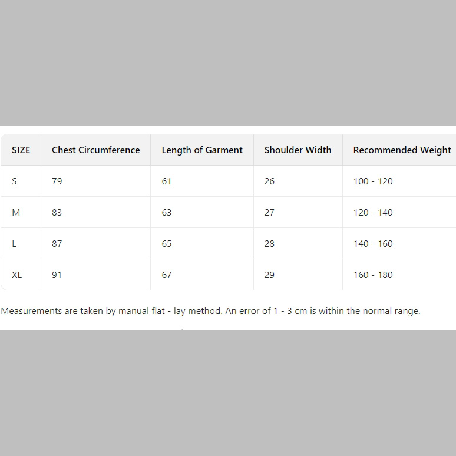Click garment length 65 in L row
456x456 pixels.
[167, 244]
